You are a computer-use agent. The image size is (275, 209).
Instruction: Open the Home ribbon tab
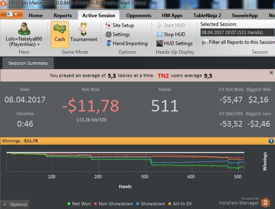(36, 16)
